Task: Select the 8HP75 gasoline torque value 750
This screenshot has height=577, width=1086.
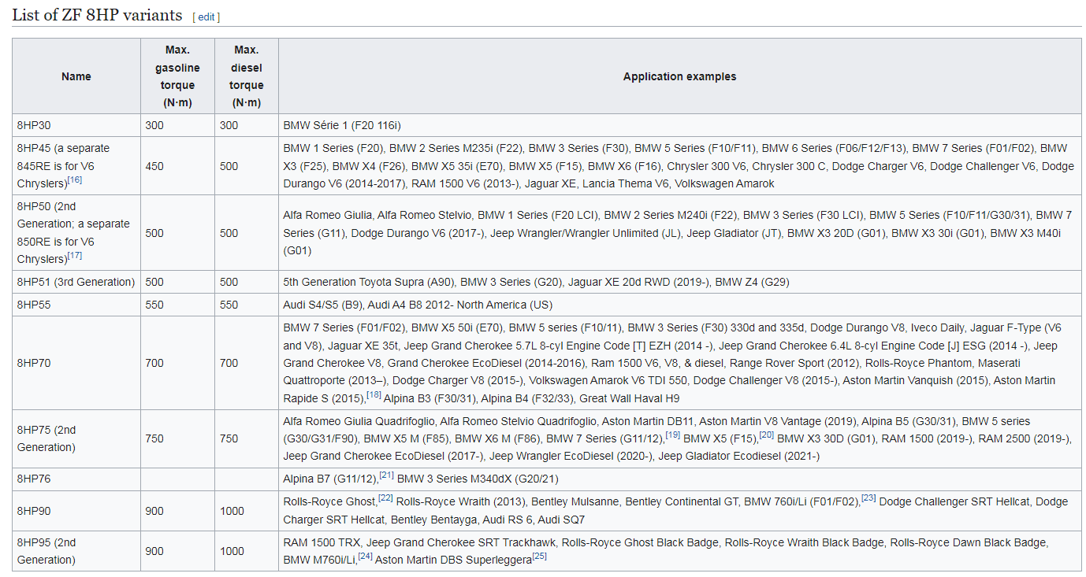Action: click(x=154, y=438)
